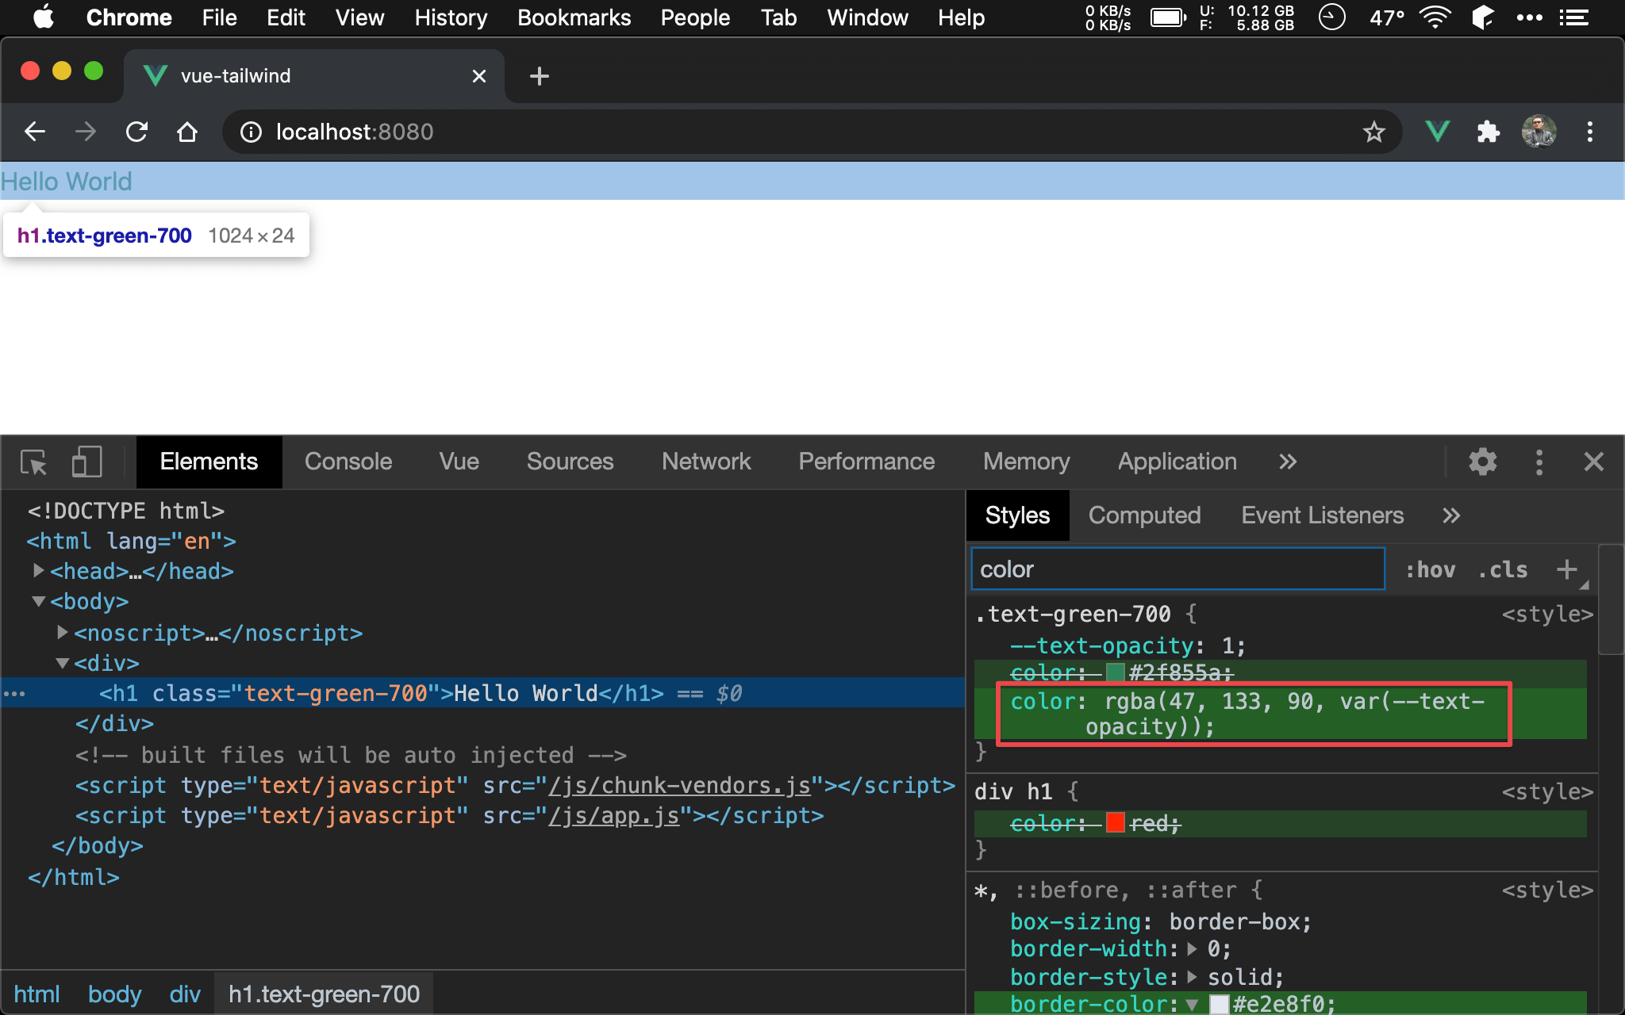Viewport: 1625px width, 1015px height.
Task: Toggle the device toolbar icon
Action: tap(86, 462)
